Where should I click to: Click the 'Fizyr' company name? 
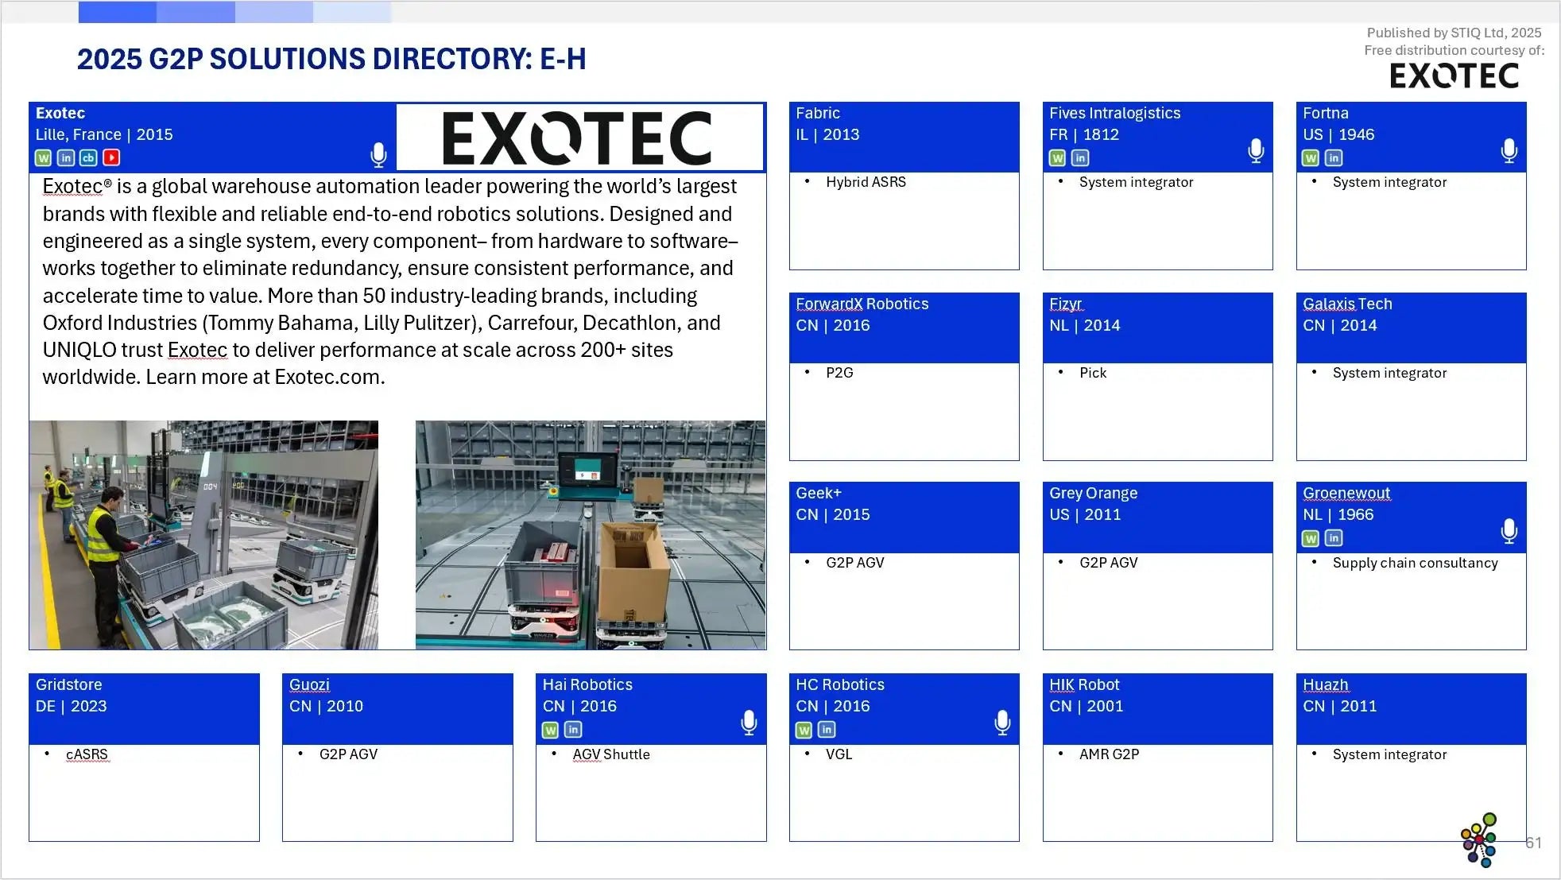(1066, 304)
